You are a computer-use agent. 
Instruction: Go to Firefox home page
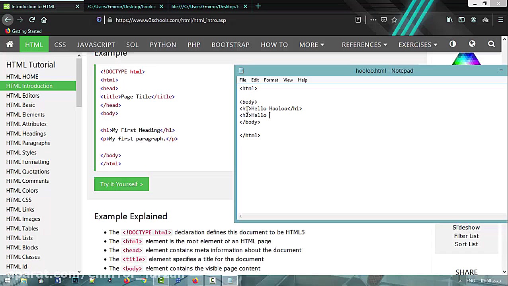(x=44, y=20)
